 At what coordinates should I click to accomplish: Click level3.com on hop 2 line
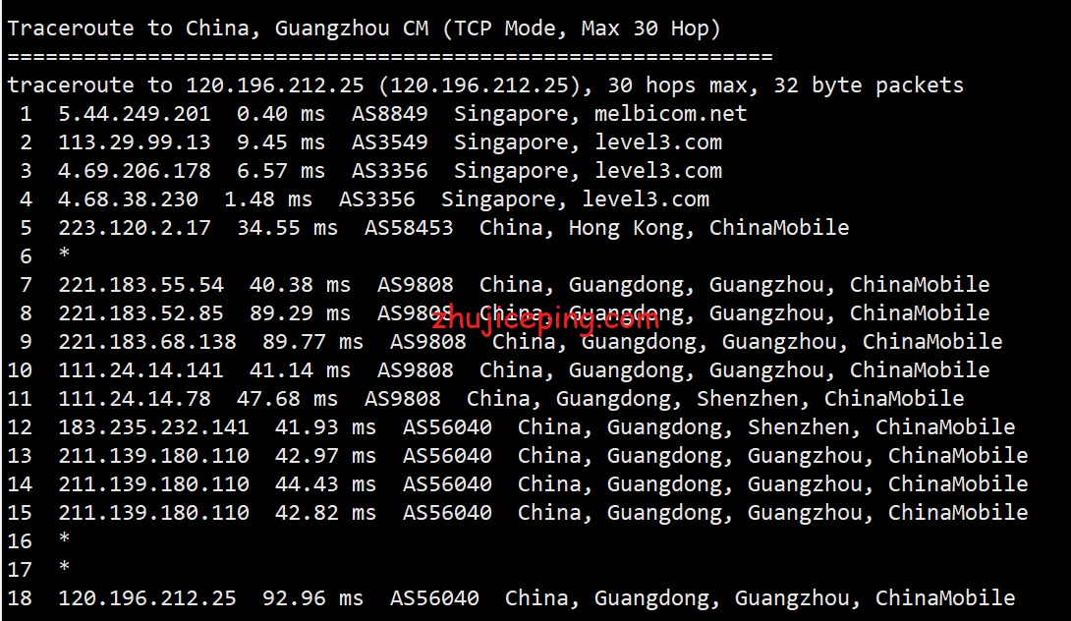click(658, 142)
